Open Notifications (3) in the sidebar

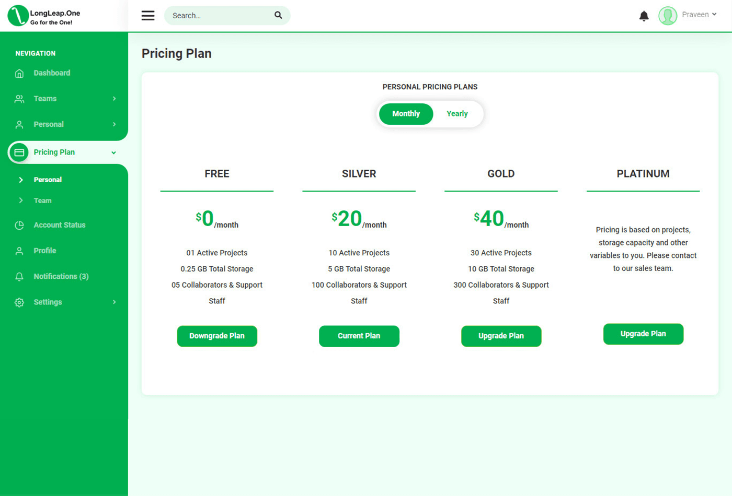point(61,276)
